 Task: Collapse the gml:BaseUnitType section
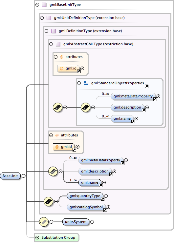coord(37,5)
